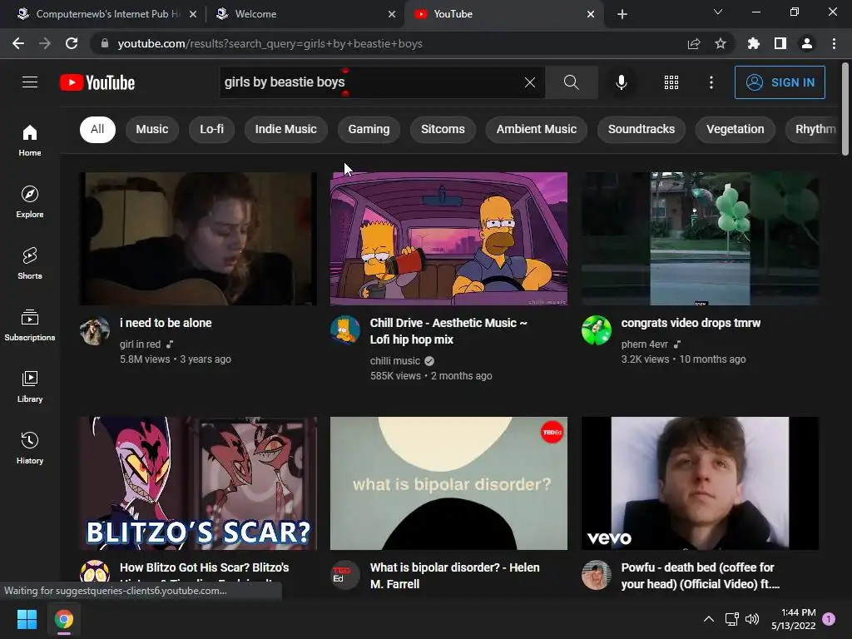The image size is (852, 639).
Task: Open the Chrome profile icon
Action: [807, 43]
